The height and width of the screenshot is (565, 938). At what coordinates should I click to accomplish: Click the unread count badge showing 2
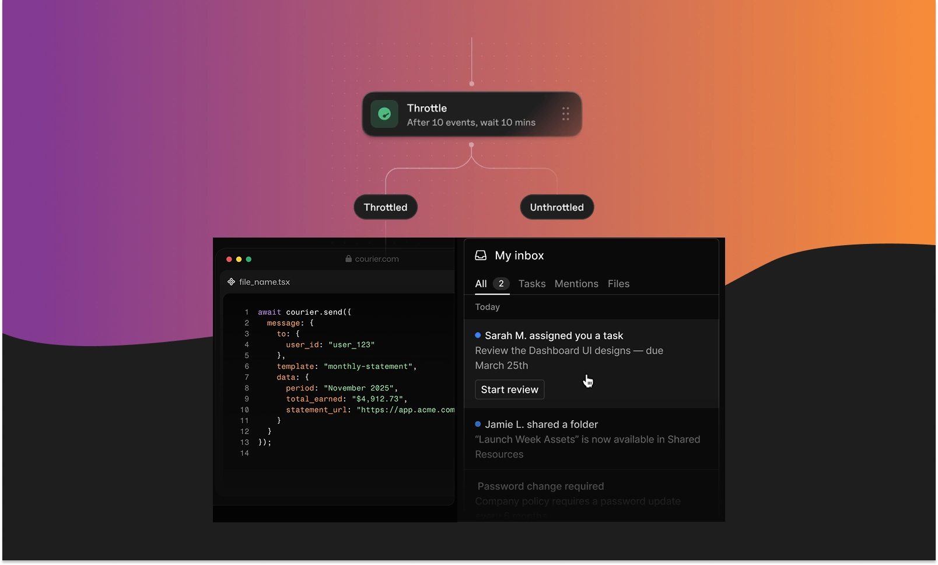click(x=501, y=284)
